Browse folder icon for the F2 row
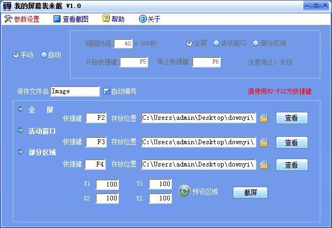Viewport: 332px width, 228px height. (x=264, y=118)
